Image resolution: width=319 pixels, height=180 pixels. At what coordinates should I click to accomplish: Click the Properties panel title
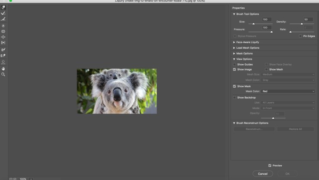click(x=239, y=8)
